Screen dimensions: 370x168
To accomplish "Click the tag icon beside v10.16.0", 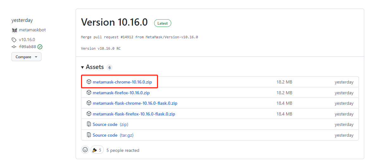I will (14, 40).
